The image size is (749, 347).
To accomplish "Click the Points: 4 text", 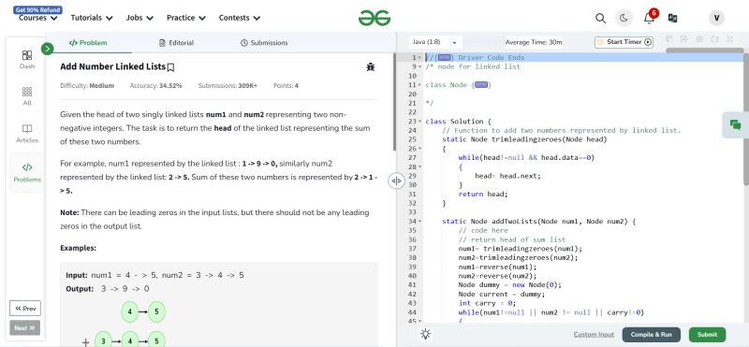I will click(286, 86).
